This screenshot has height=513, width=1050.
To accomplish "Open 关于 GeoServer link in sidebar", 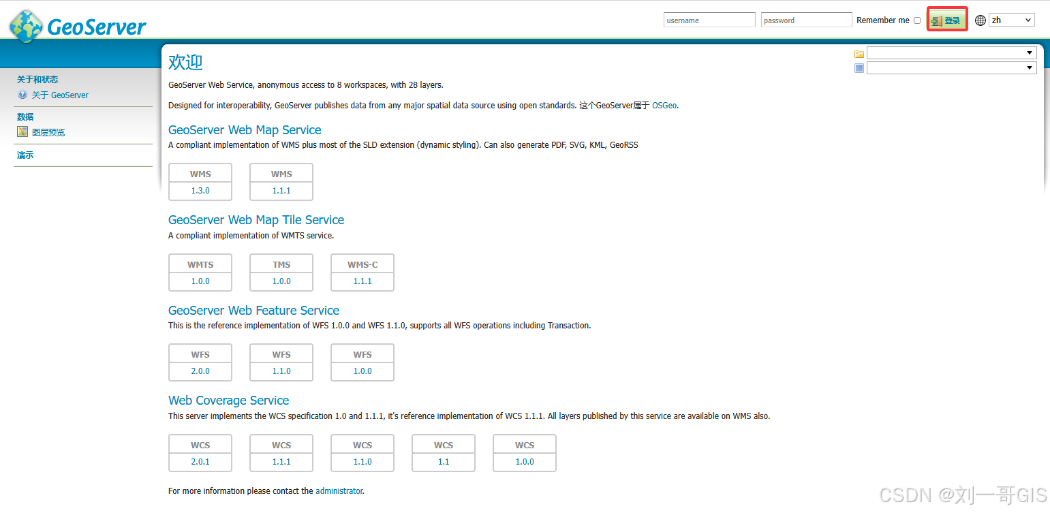I will pos(60,95).
